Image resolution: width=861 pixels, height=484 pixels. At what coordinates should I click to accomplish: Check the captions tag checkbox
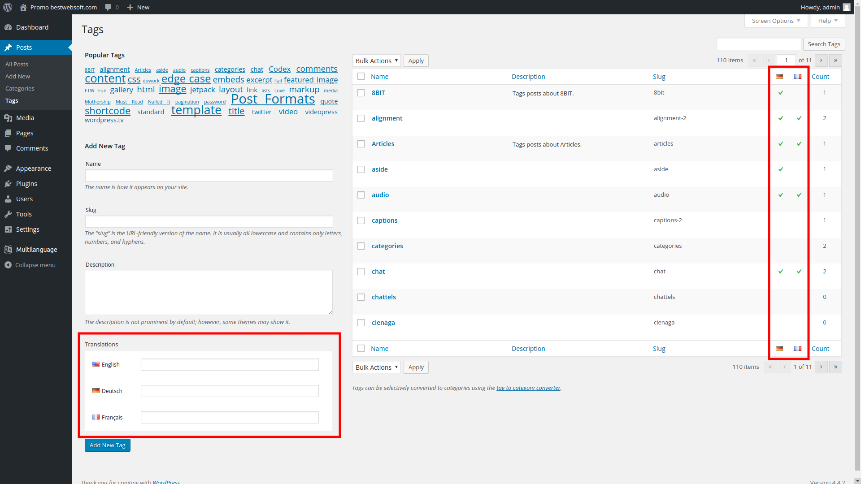(361, 220)
